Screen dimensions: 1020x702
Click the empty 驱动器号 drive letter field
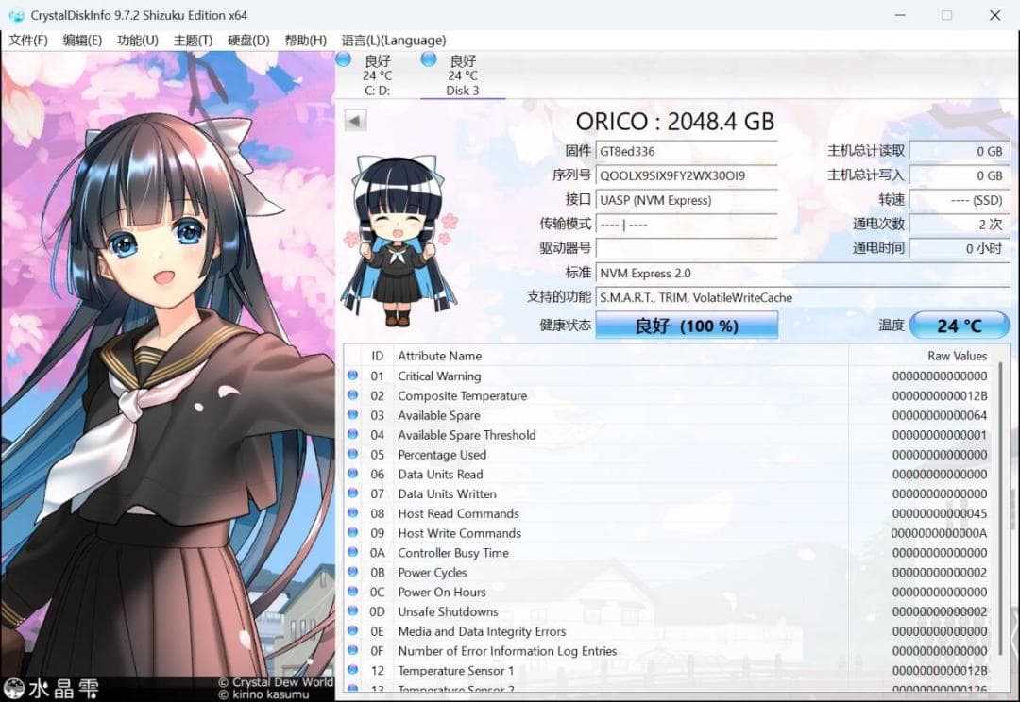pos(687,248)
